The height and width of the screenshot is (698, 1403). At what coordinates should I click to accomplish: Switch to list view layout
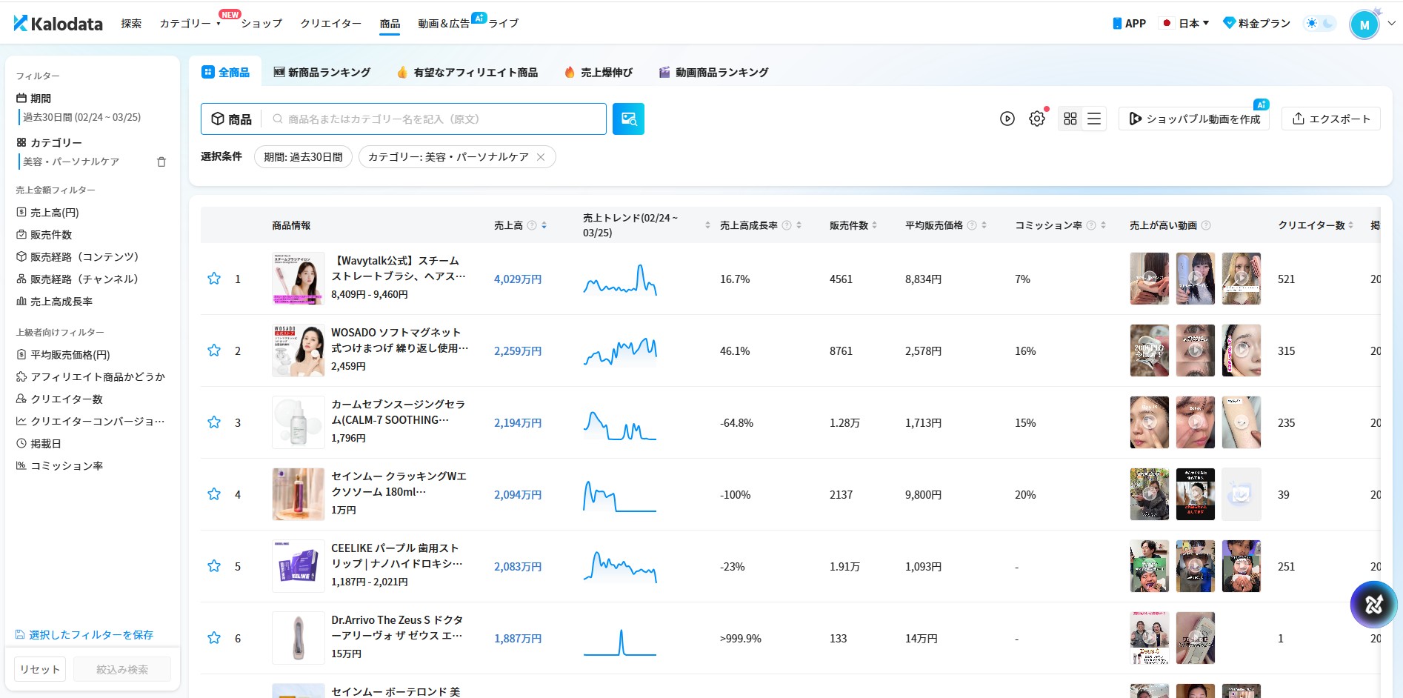point(1094,119)
